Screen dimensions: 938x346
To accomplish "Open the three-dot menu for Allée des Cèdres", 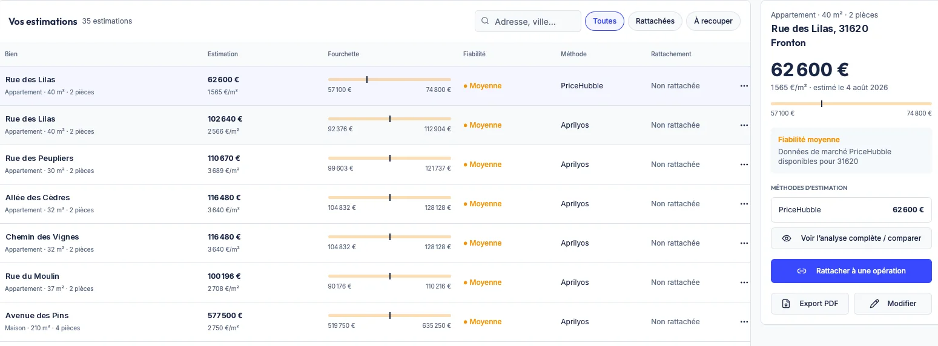I will [x=744, y=204].
